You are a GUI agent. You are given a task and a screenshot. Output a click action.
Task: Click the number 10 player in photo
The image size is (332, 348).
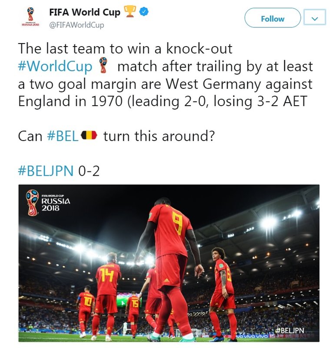[x=85, y=311]
